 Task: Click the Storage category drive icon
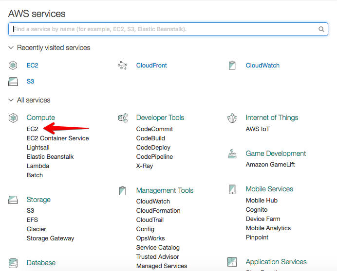tap(13, 200)
